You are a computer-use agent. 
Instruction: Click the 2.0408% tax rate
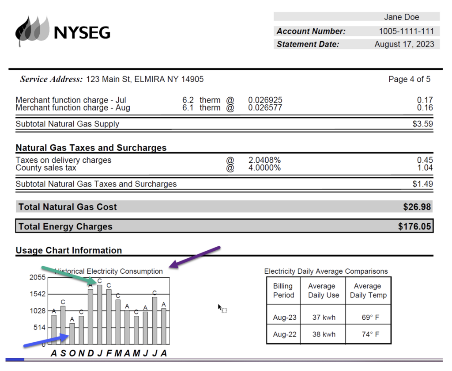click(x=264, y=160)
